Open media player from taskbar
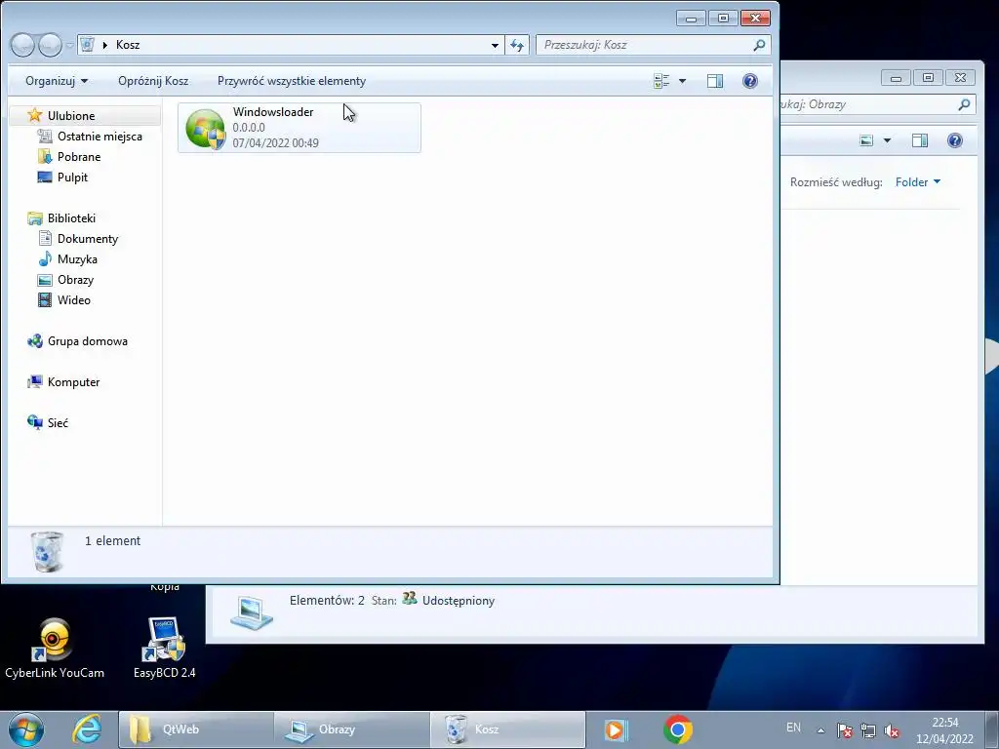The image size is (999, 749). click(x=617, y=729)
